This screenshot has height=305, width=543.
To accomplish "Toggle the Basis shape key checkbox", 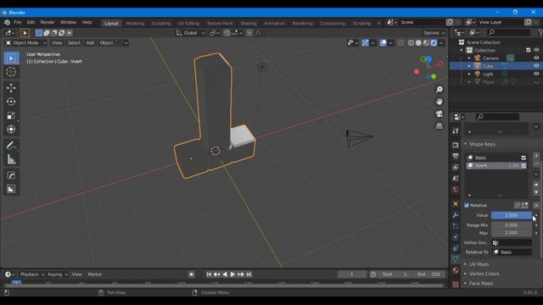I will tap(523, 158).
